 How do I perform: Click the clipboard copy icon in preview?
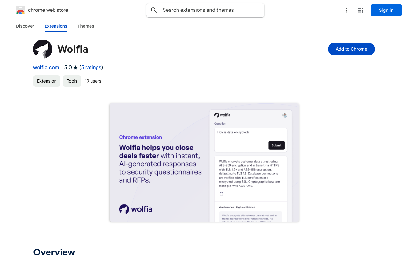pos(222,194)
